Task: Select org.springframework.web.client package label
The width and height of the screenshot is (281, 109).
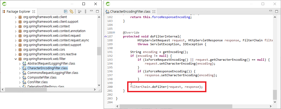Action: coord(45,17)
